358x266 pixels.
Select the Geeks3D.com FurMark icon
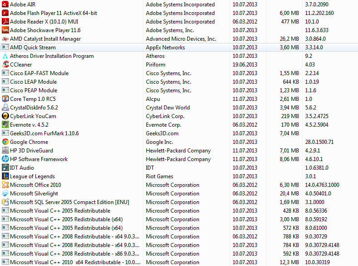pos(5,133)
